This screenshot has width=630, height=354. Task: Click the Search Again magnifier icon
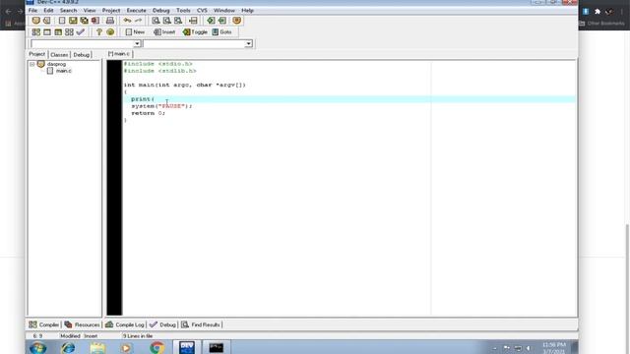coord(178,21)
